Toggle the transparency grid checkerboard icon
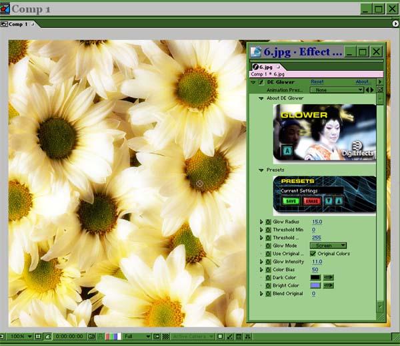 [x=166, y=336]
